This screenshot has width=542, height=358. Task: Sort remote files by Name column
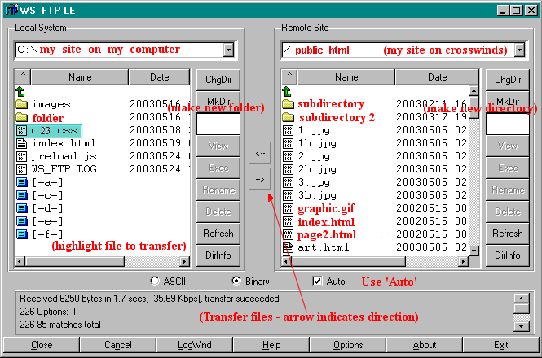(346, 76)
